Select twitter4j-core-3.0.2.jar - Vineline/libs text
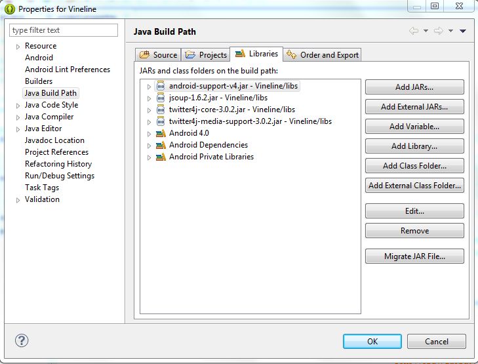This screenshot has width=478, height=364. (232, 110)
